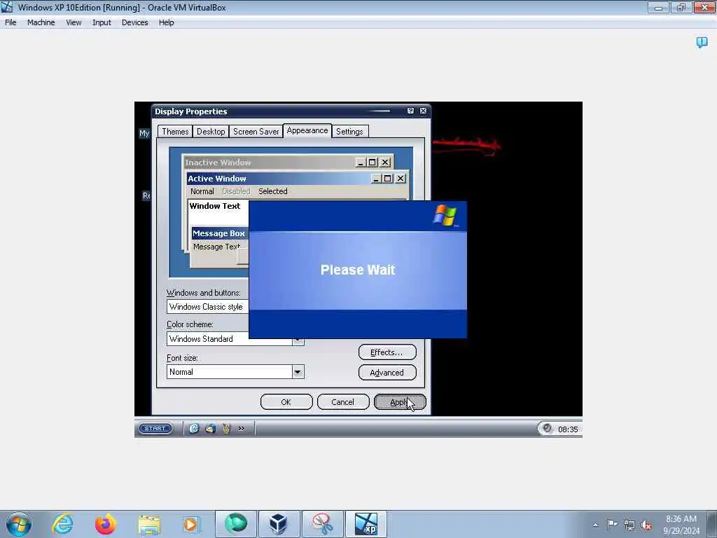Open the Machine menu

(41, 22)
